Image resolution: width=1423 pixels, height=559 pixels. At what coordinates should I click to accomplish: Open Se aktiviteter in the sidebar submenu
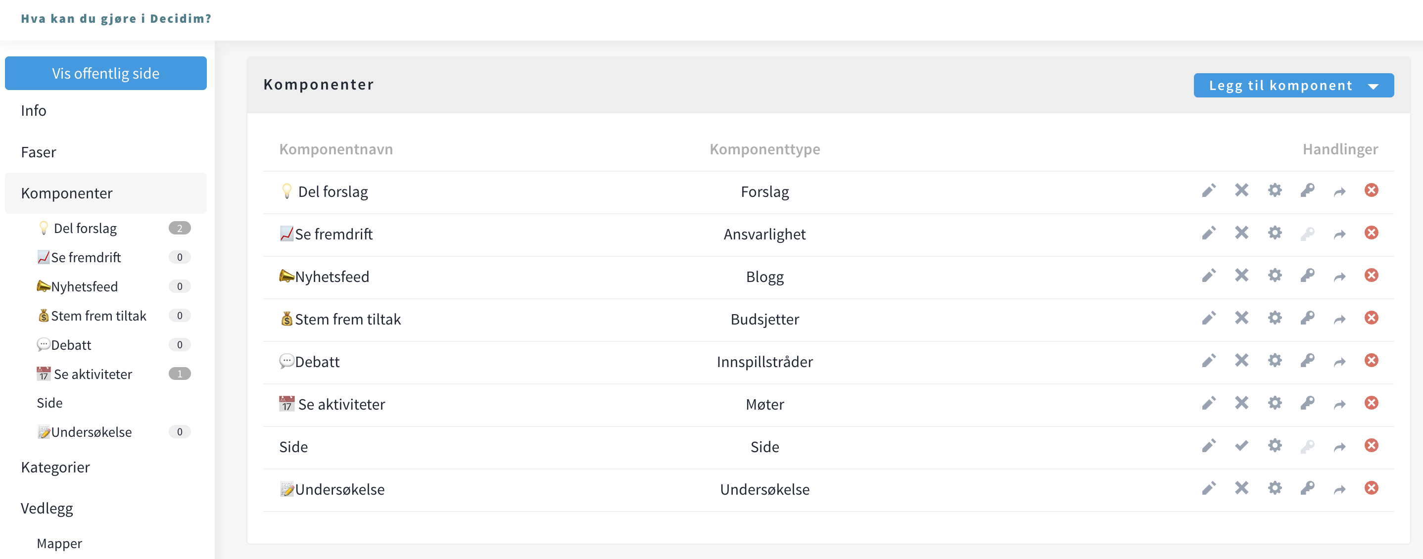point(92,374)
